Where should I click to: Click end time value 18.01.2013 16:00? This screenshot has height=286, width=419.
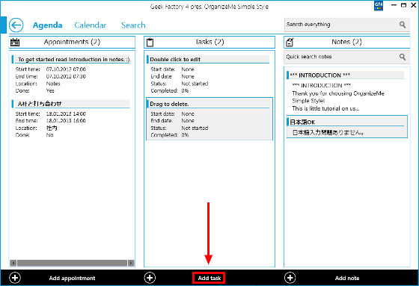coord(66,120)
